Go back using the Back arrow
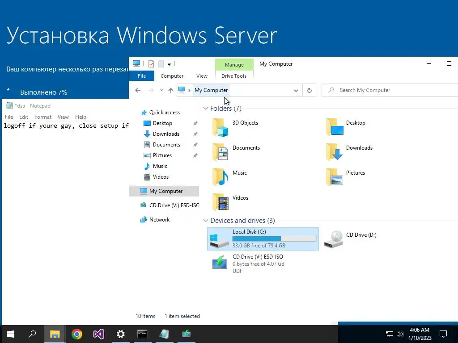This screenshot has width=458, height=343. (138, 90)
